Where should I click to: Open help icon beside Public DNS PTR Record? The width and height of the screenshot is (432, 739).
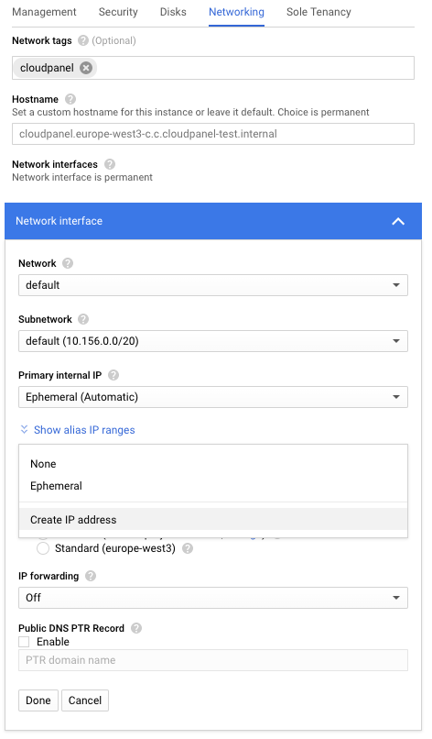click(x=136, y=628)
